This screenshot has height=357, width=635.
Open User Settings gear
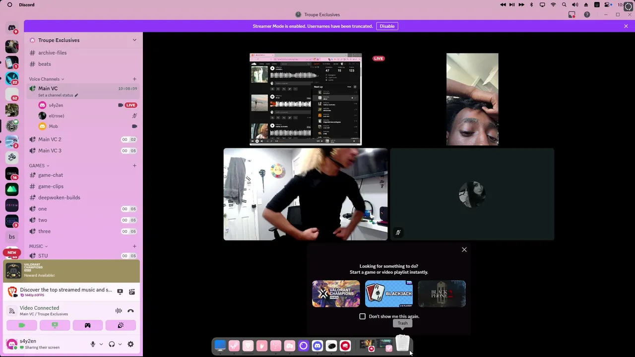[x=130, y=344]
